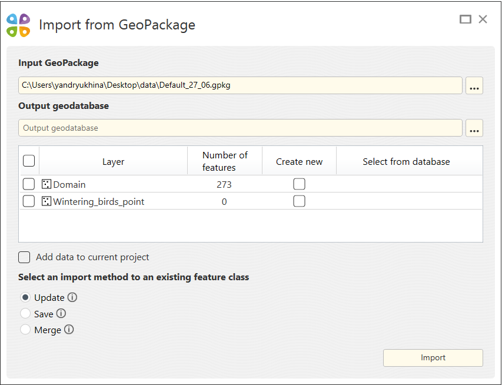Click the point layer icon beside Domain
The width and height of the screenshot is (502, 385).
click(x=46, y=184)
